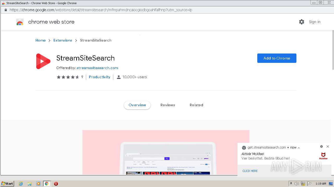The height and width of the screenshot is (187, 334).
Task: Click the network tray icon
Action: point(303,184)
